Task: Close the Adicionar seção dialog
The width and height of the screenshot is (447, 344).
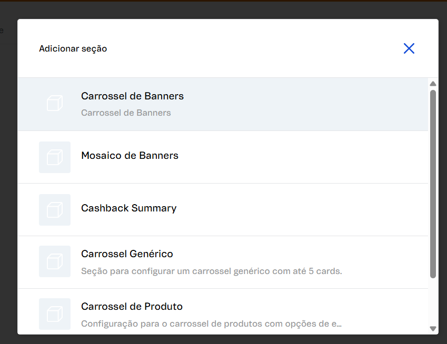Action: point(409,48)
